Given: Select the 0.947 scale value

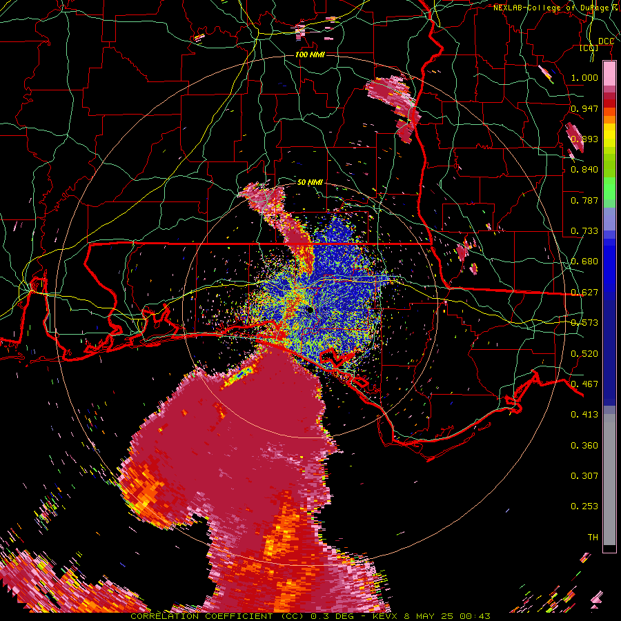Looking at the screenshot, I should 584,108.
